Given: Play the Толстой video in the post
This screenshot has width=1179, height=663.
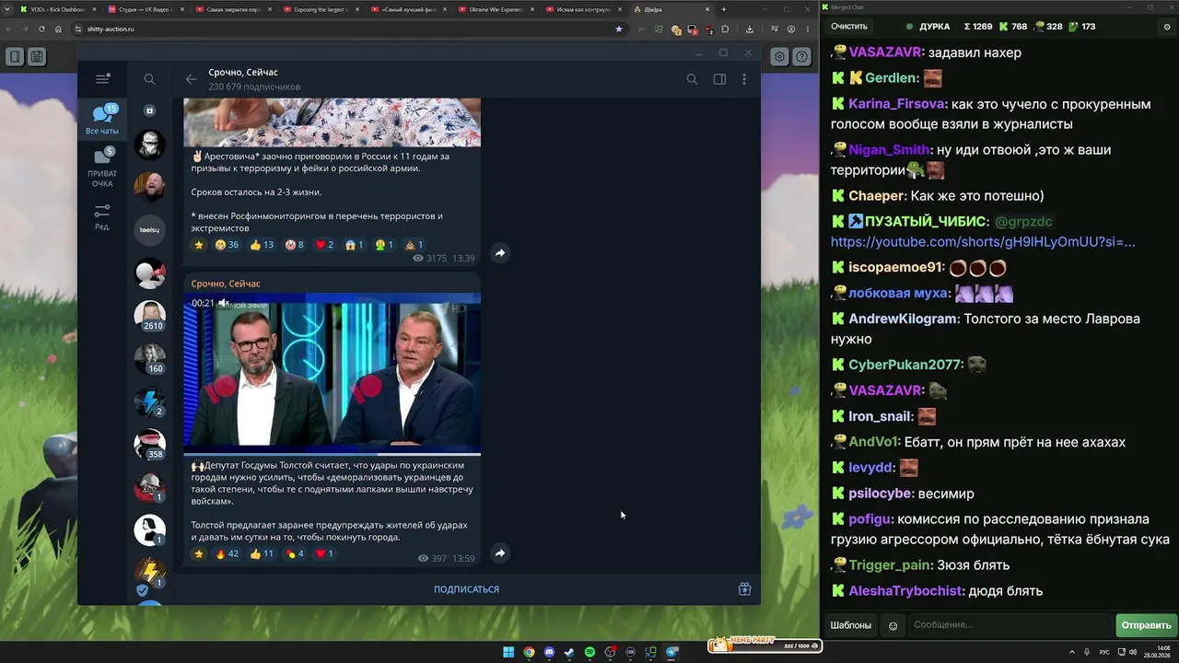Looking at the screenshot, I should (x=332, y=373).
